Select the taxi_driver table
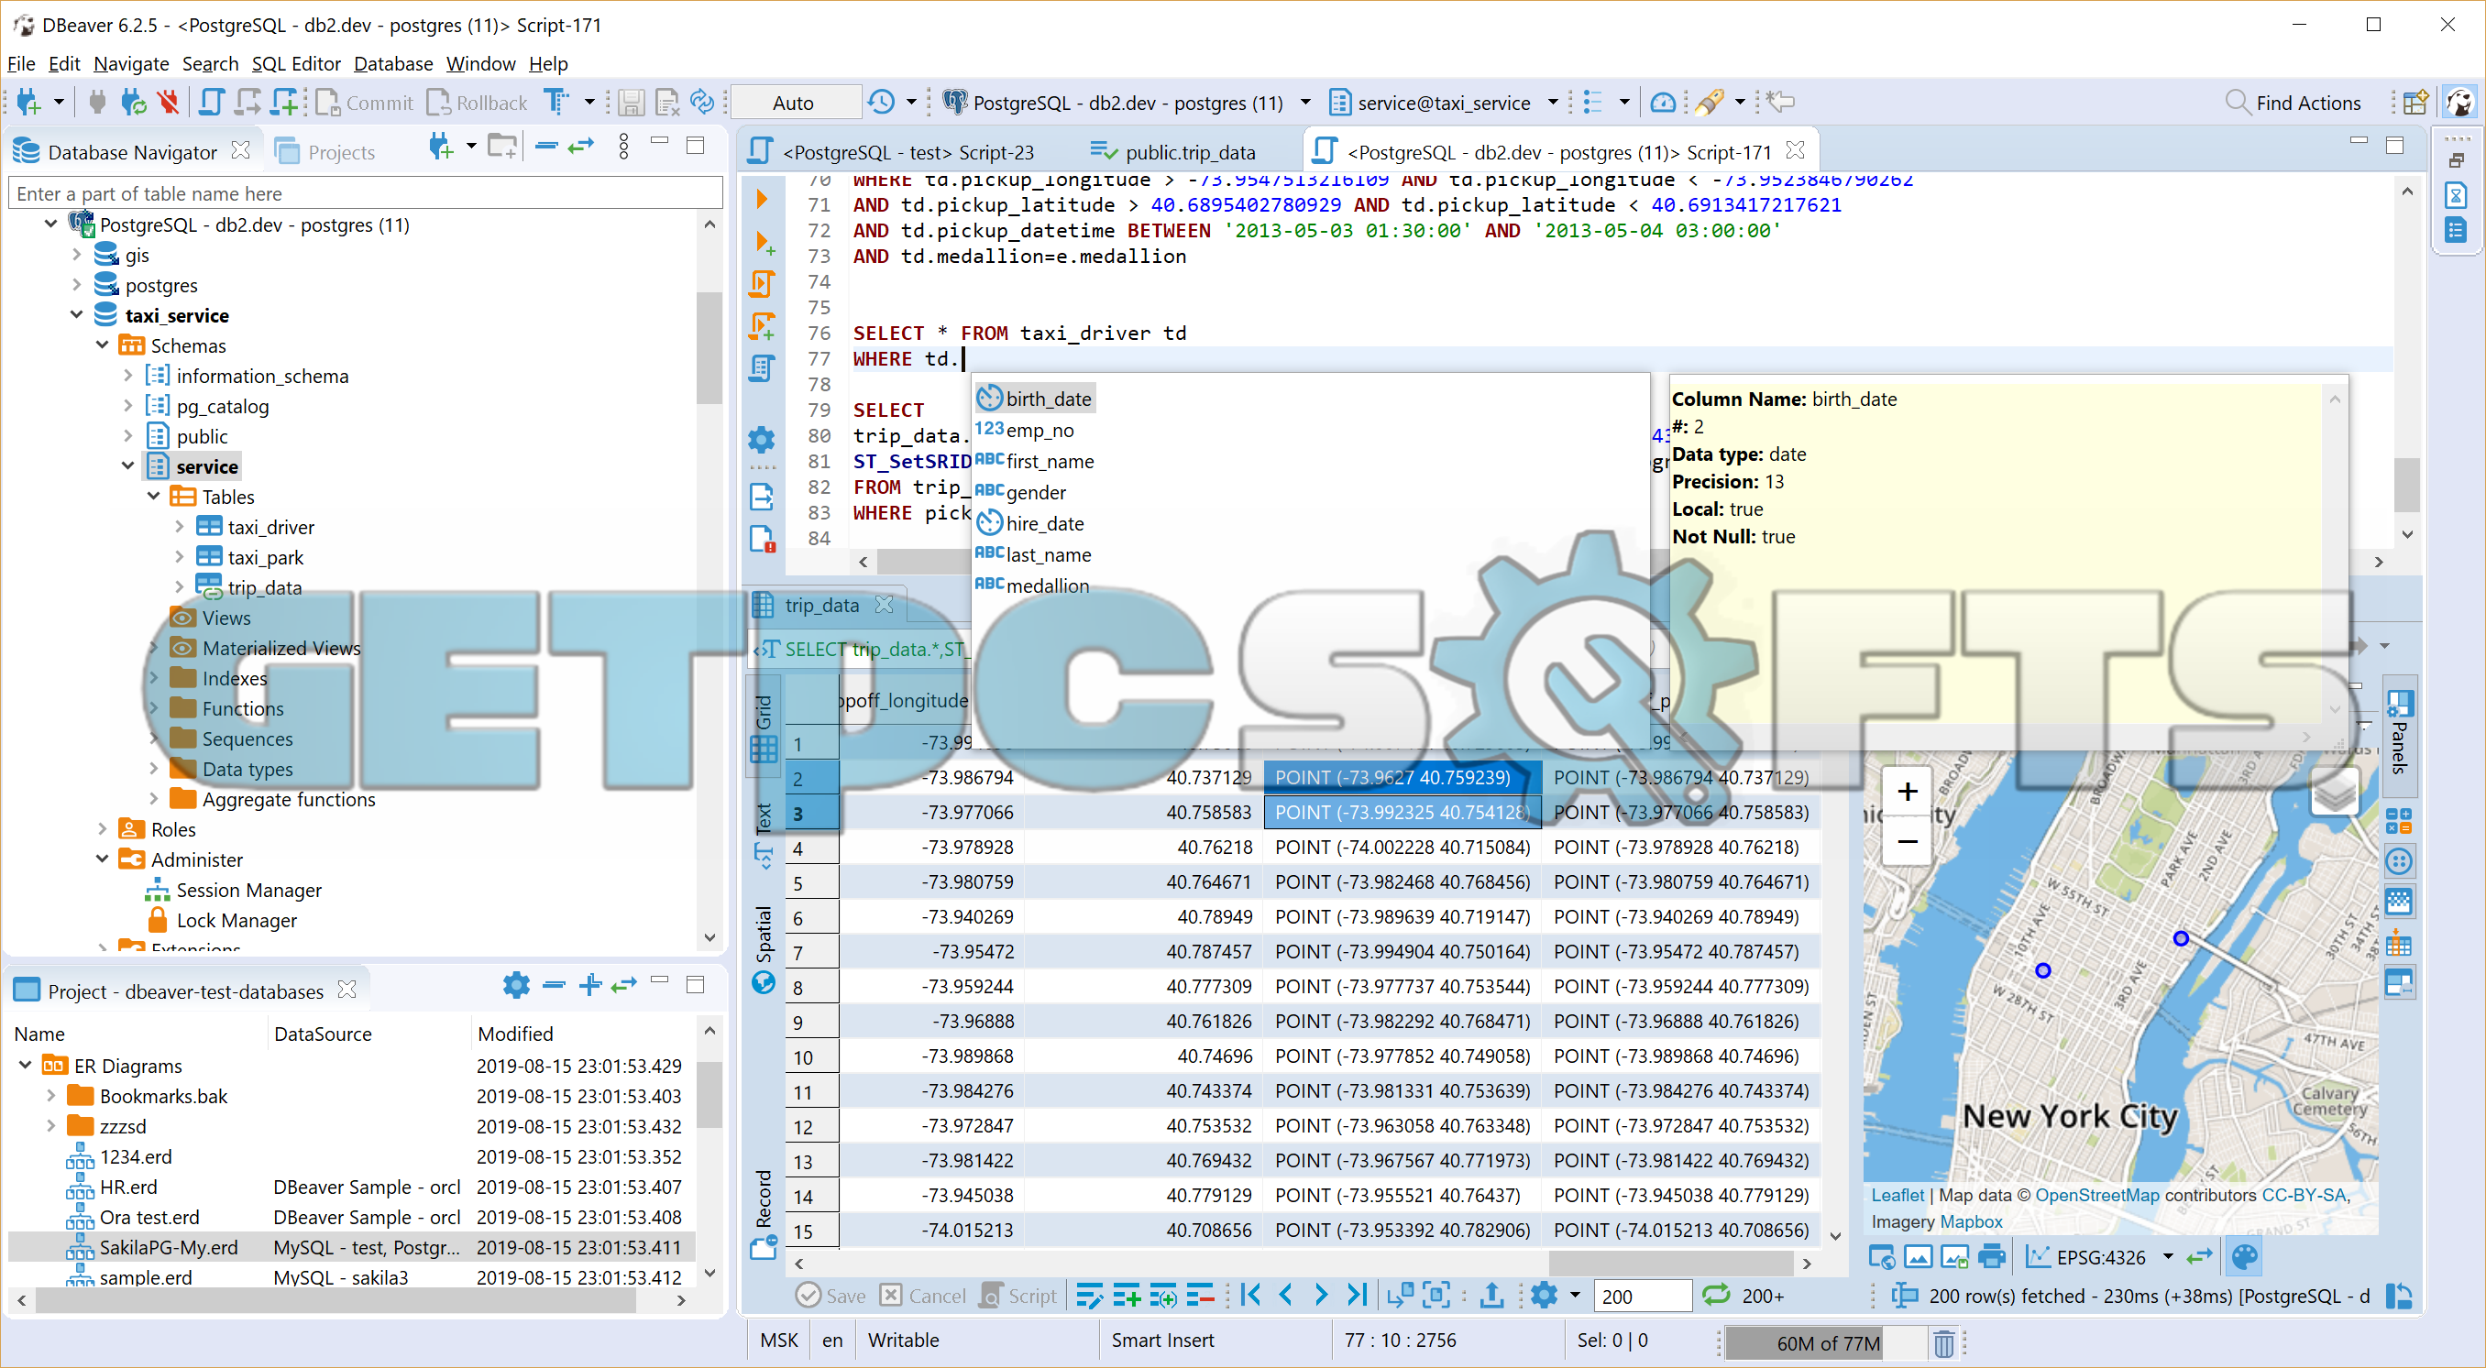The height and width of the screenshot is (1368, 2486). tap(270, 528)
